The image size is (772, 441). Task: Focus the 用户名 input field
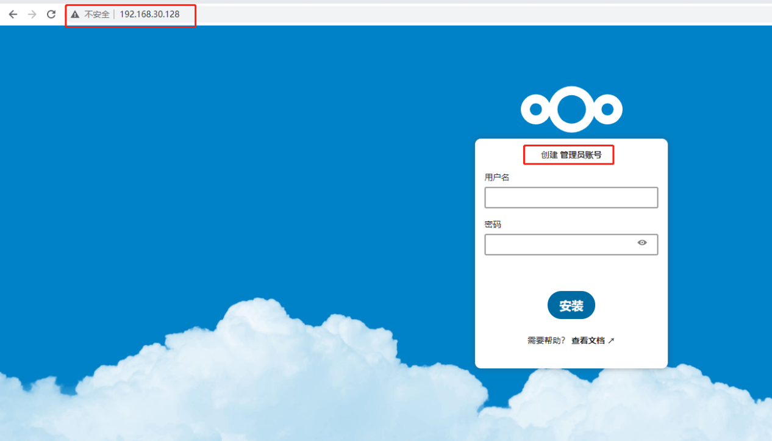point(571,198)
